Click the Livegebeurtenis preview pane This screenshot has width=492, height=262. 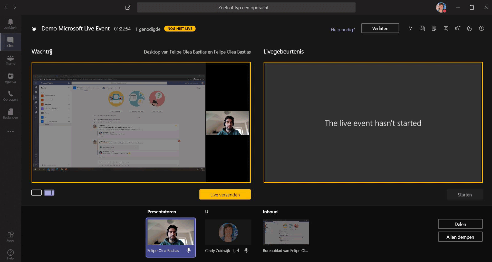click(373, 122)
